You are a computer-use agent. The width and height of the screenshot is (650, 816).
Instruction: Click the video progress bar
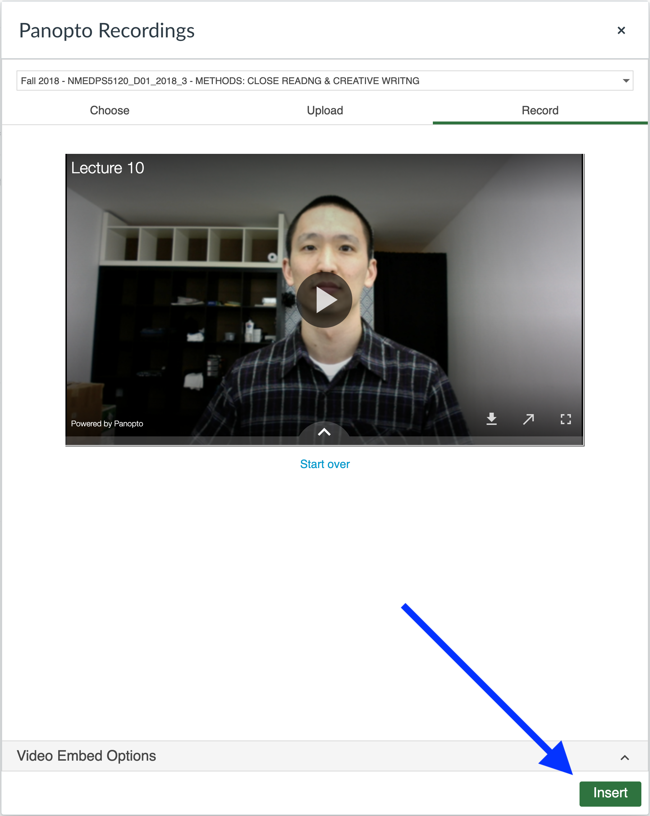click(x=324, y=441)
